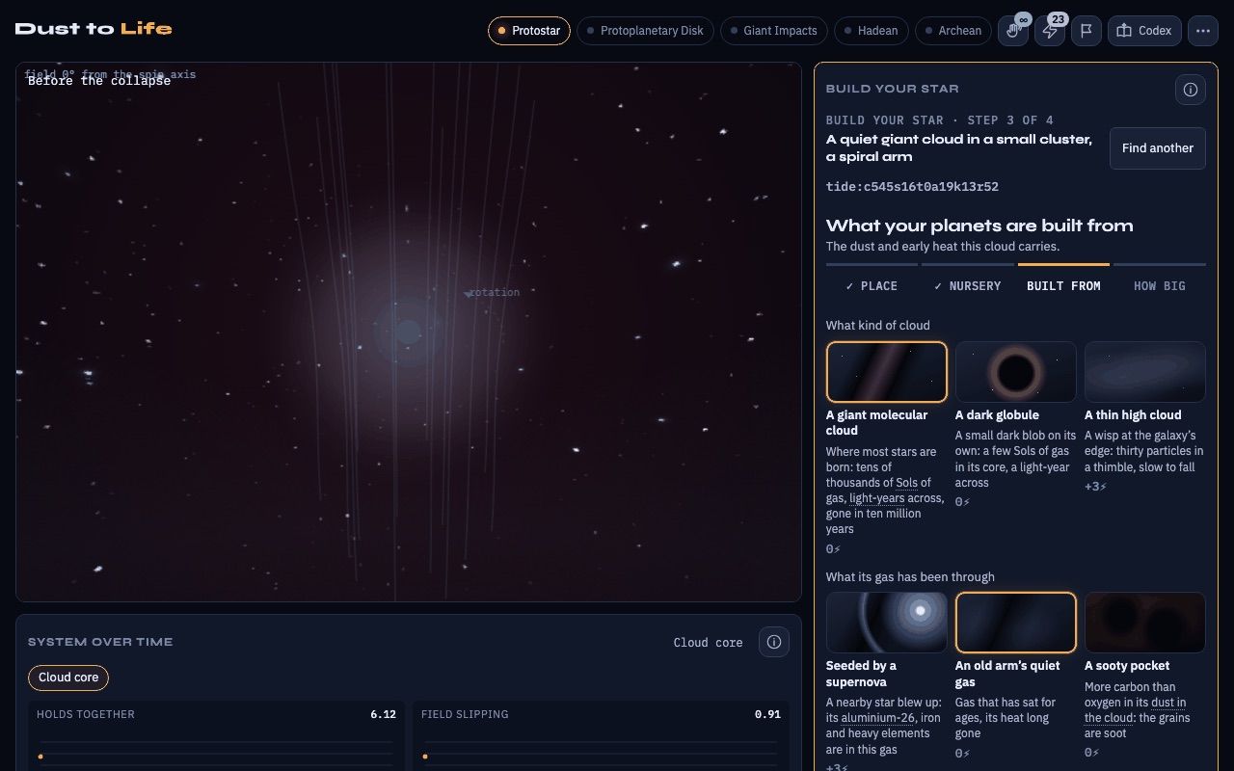Screen dimensions: 1234x771
Task: Click info icon in Build Your Star panel
Action: 1191,90
